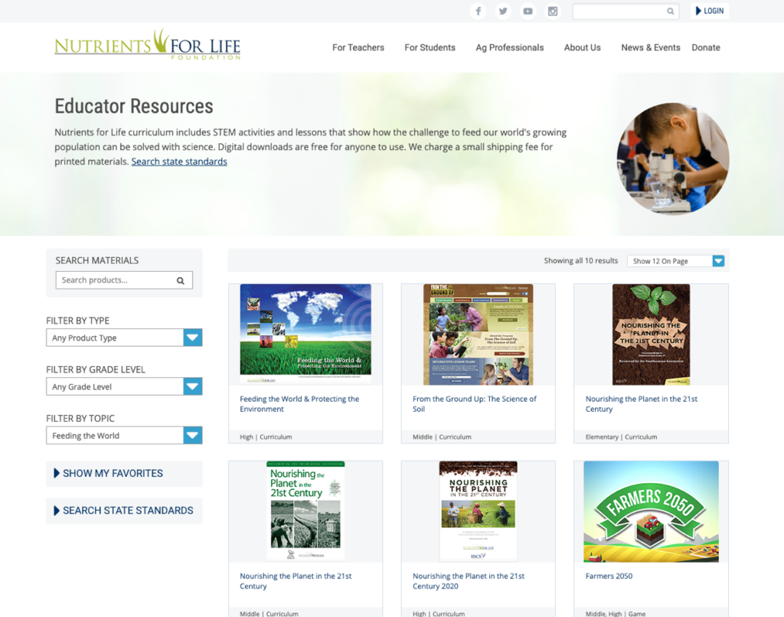Viewport: 784px width, 617px height.
Task: Open the Show 12 On Page dropdown
Action: [675, 261]
